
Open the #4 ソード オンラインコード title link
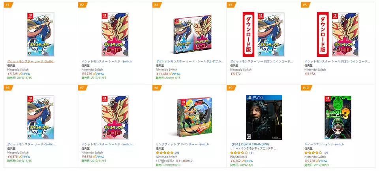click(x=261, y=62)
